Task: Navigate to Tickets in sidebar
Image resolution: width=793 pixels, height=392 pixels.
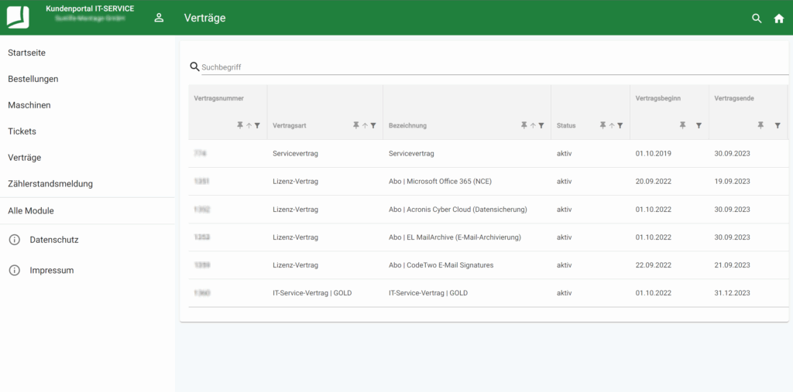Action: (22, 131)
